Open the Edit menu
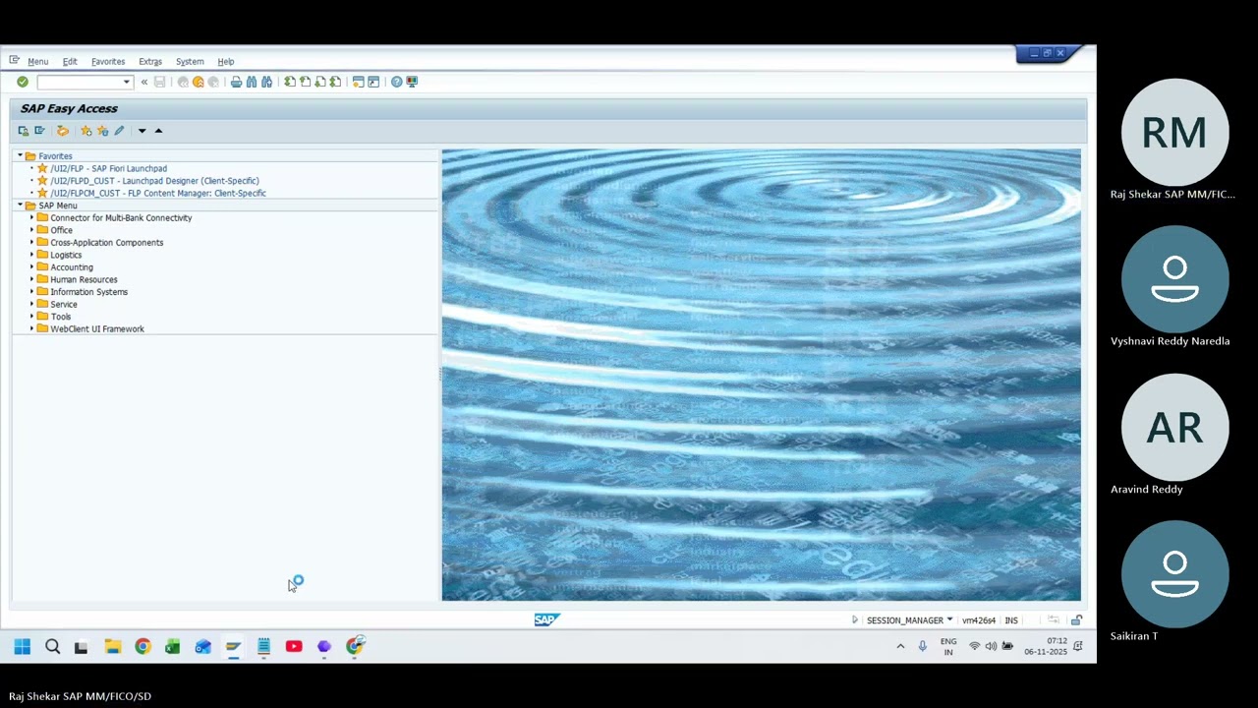Image resolution: width=1258 pixels, height=708 pixels. click(70, 62)
